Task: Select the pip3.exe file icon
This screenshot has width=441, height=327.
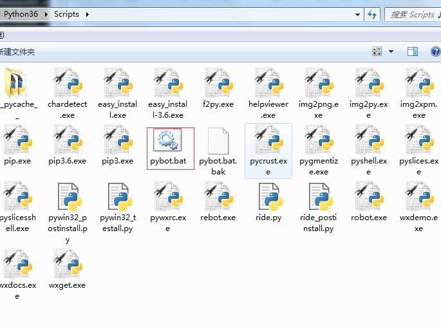Action: pos(118,140)
